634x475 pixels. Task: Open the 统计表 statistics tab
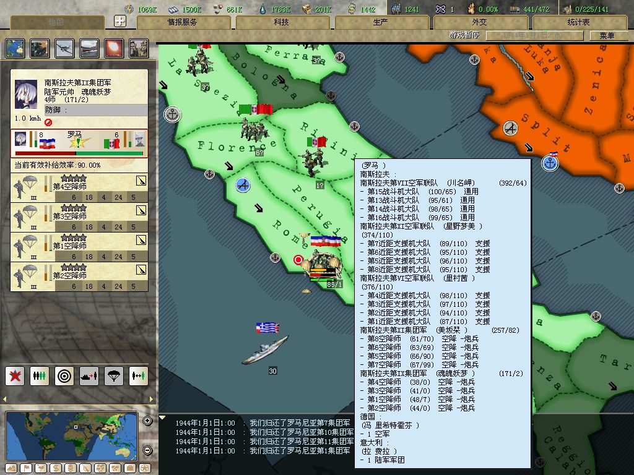point(579,22)
